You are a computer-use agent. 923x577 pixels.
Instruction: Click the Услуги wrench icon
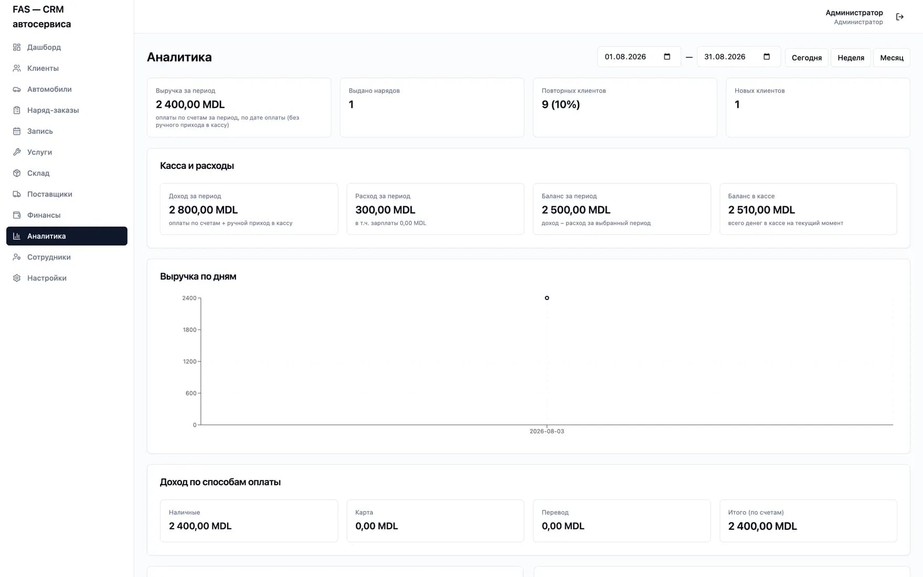(17, 152)
